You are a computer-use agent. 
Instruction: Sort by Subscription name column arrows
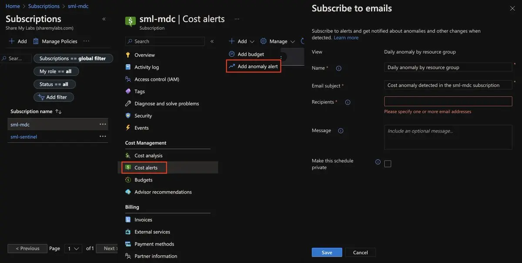(59, 112)
